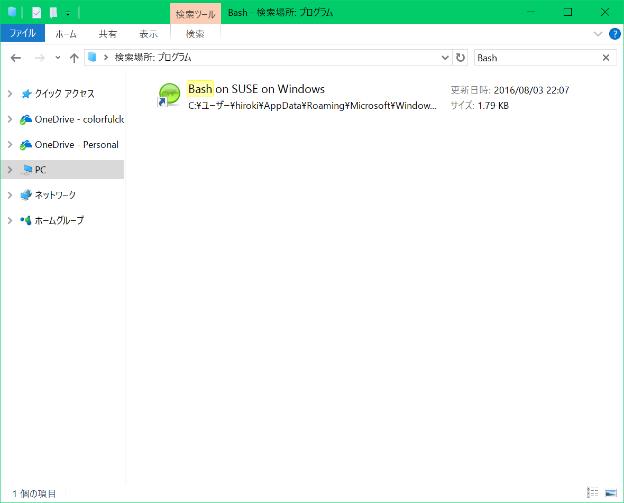Screen dimensions: 624x503
Task: Select クイック アクセス in navigation pane
Action: (x=65, y=94)
